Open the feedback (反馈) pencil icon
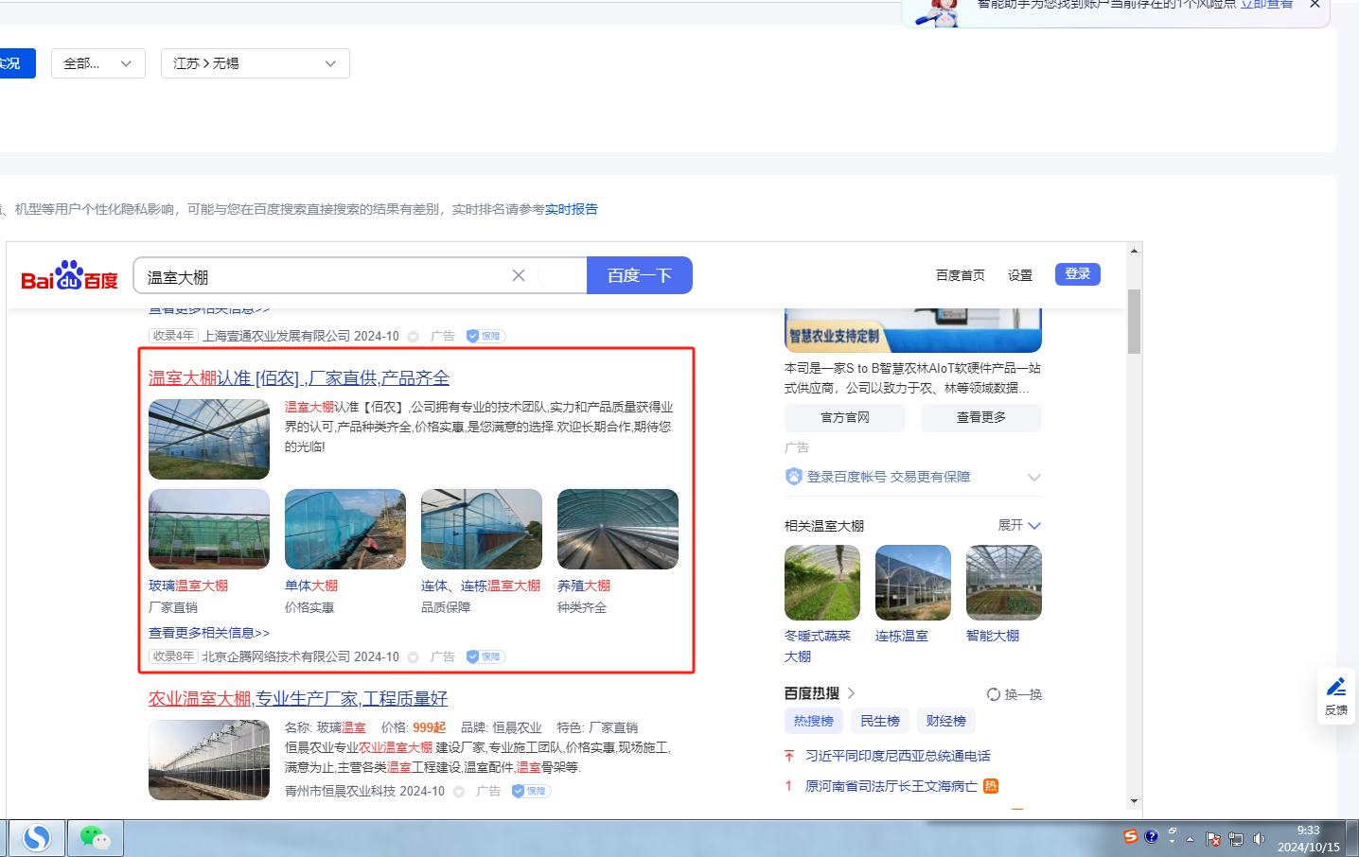 (x=1336, y=687)
